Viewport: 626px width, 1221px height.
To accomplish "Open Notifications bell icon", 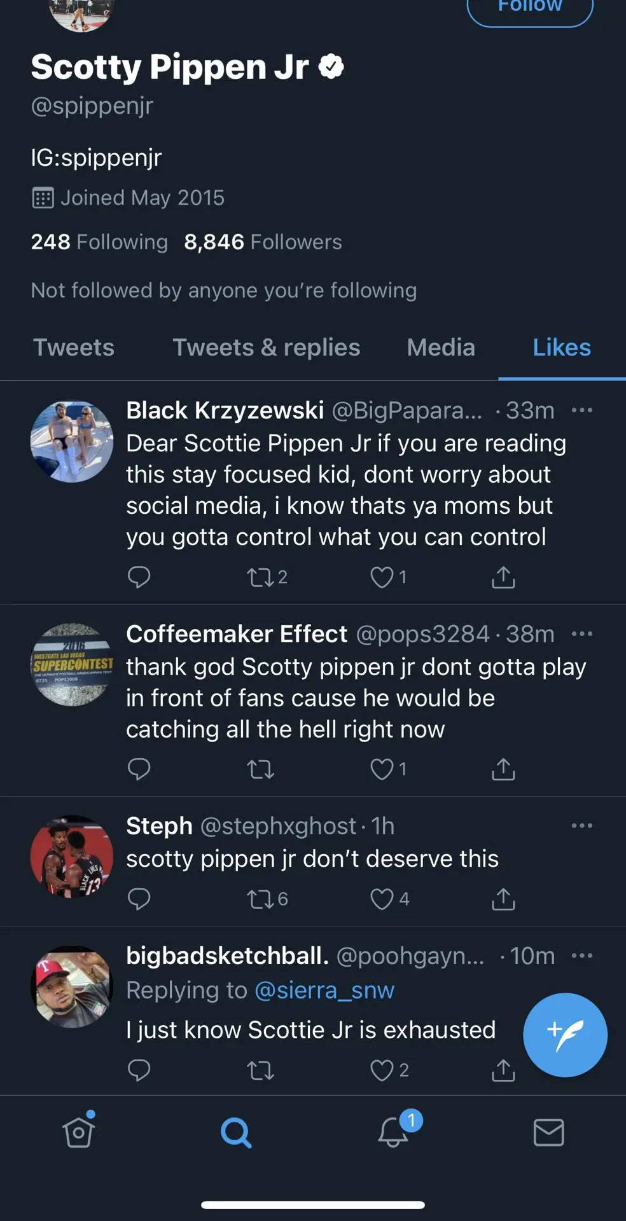I will (x=393, y=1132).
